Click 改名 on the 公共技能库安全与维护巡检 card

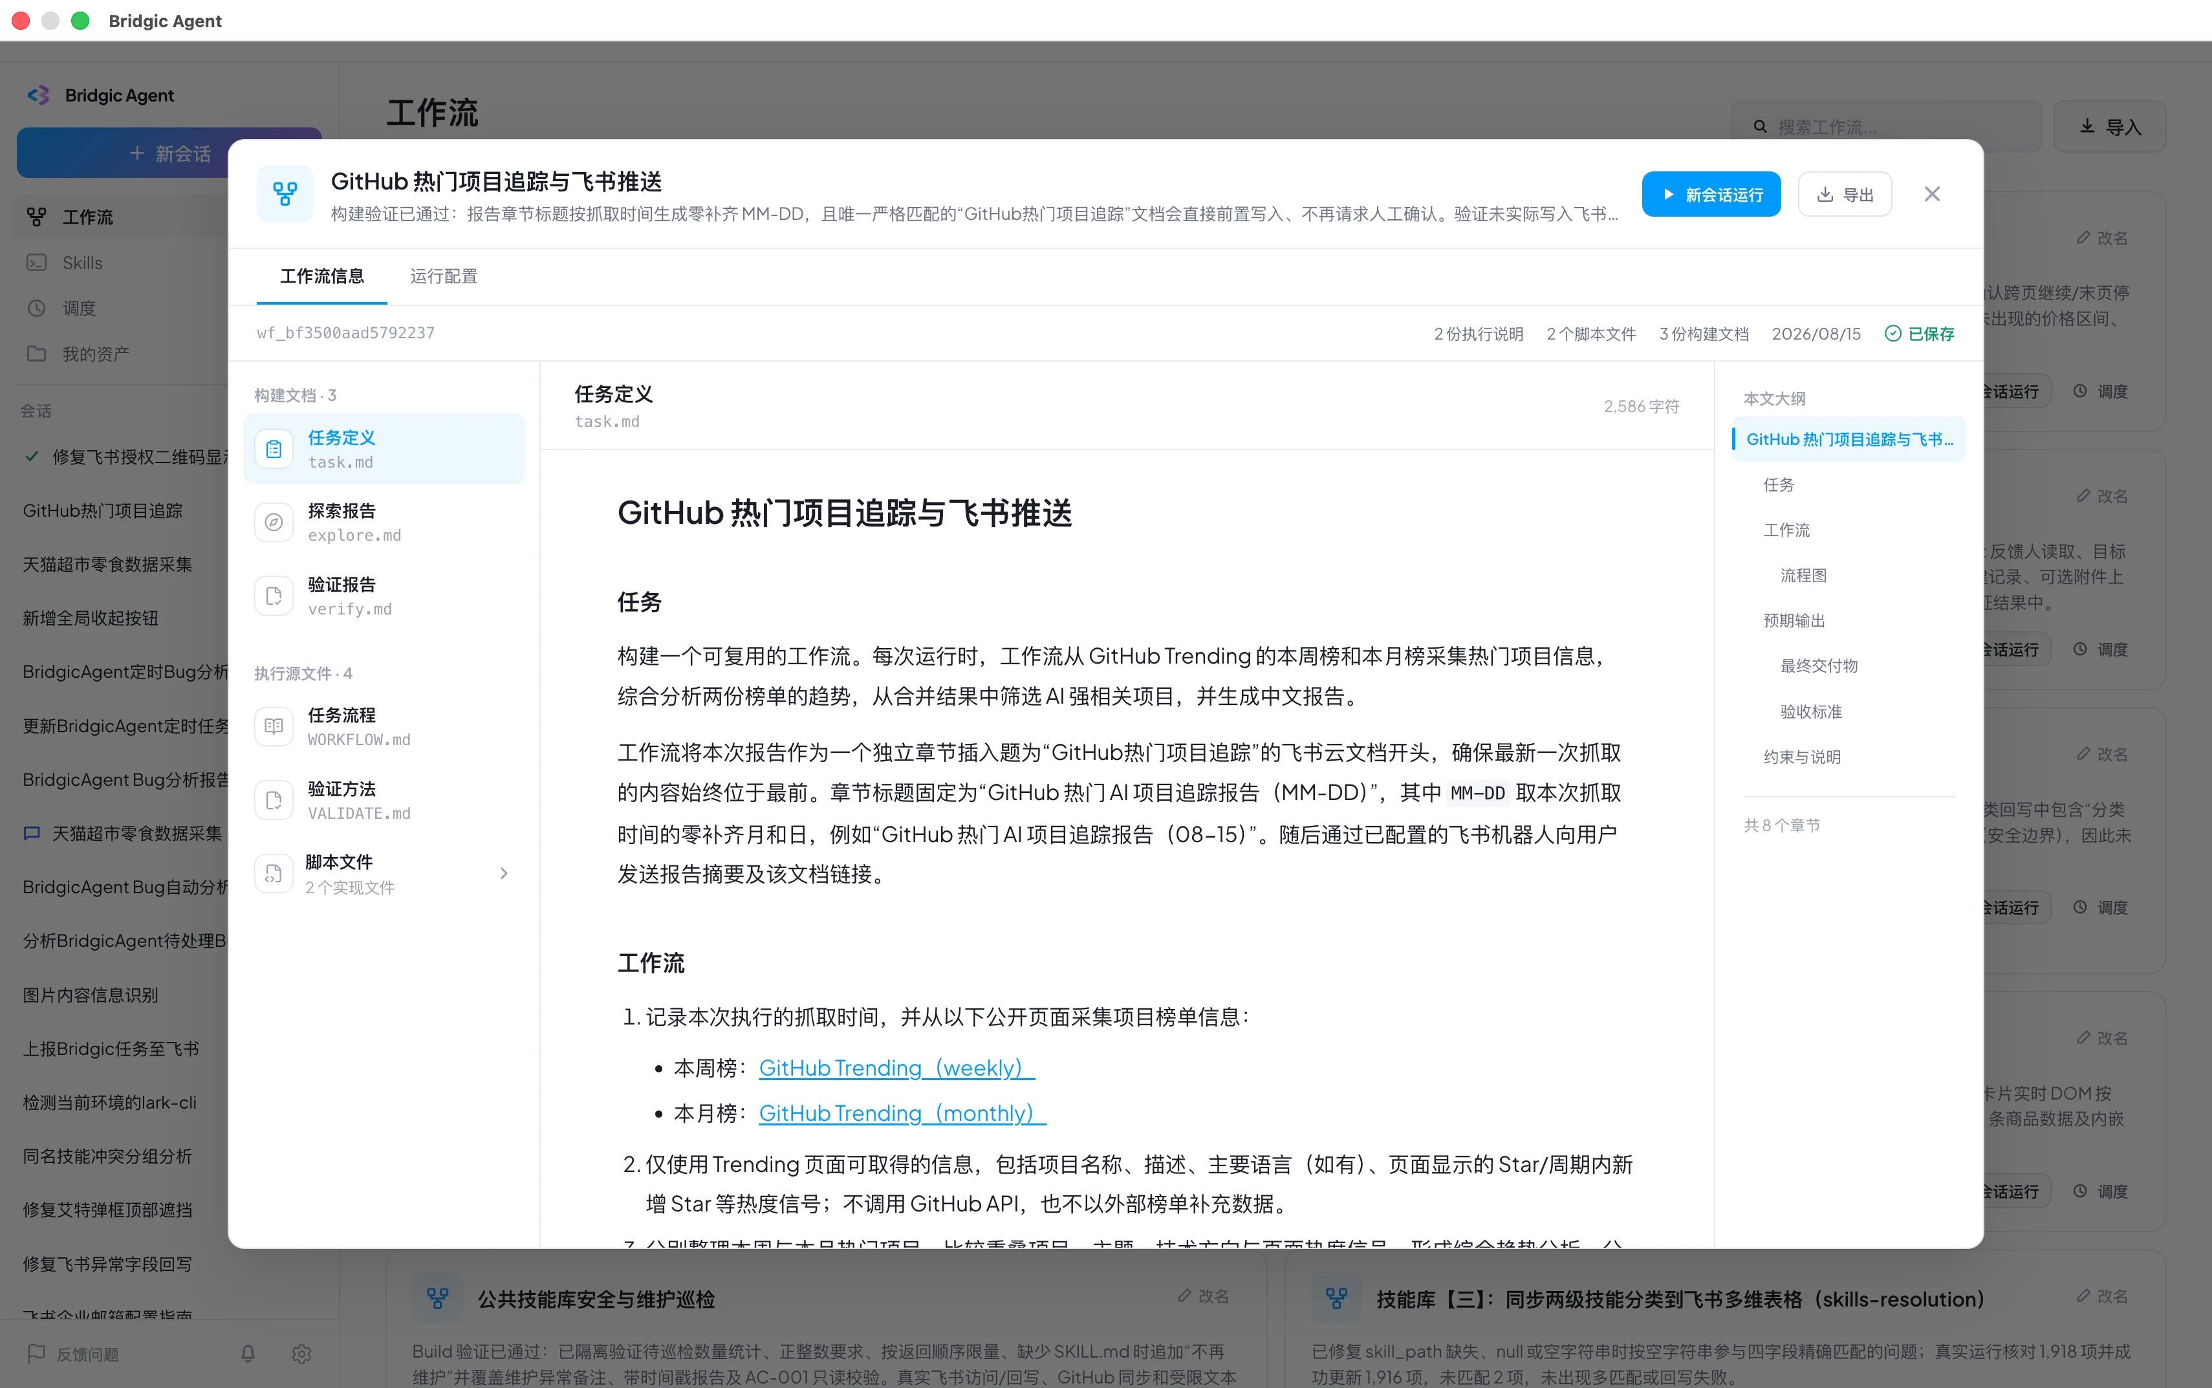1203,1296
